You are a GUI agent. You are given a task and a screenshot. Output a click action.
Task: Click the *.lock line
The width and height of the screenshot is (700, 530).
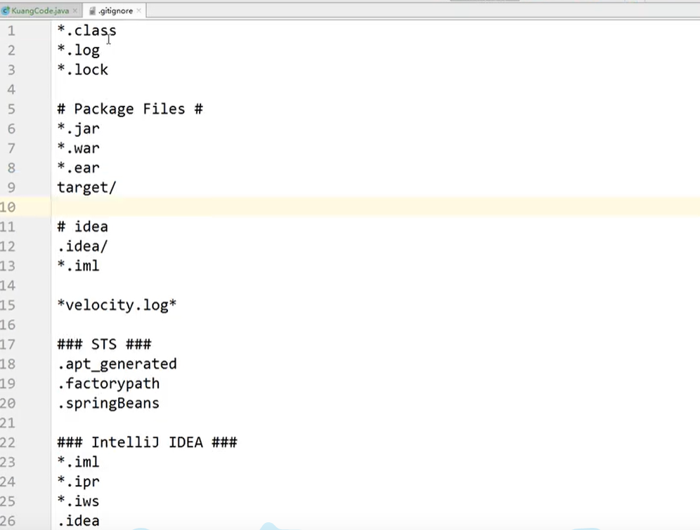[x=83, y=69]
